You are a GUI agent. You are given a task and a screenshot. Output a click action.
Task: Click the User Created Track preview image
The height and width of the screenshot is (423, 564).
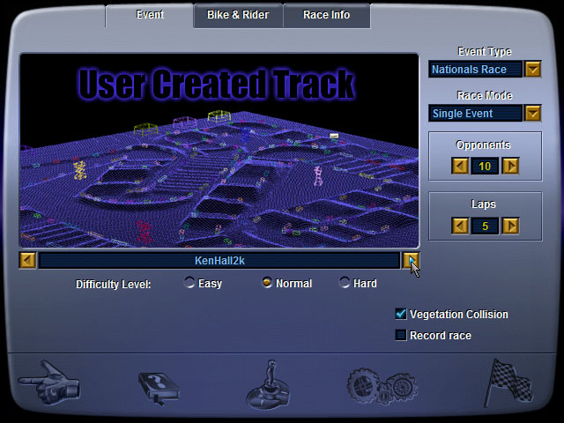coord(219,151)
